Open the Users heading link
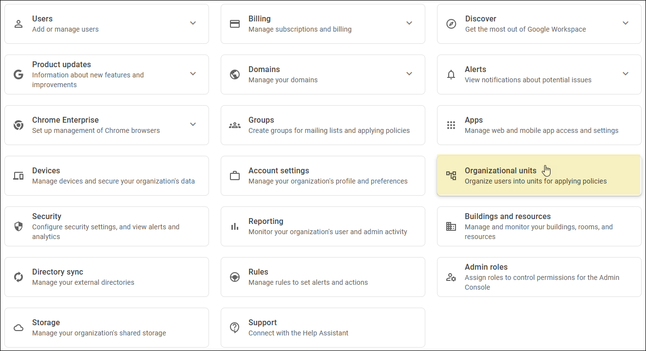This screenshot has height=351, width=646. [42, 18]
